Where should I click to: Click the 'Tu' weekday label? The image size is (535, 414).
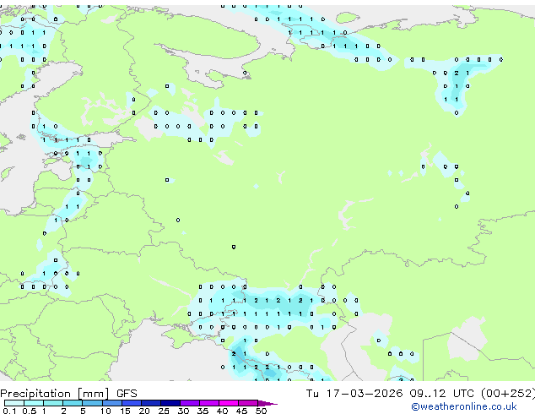coord(312,394)
